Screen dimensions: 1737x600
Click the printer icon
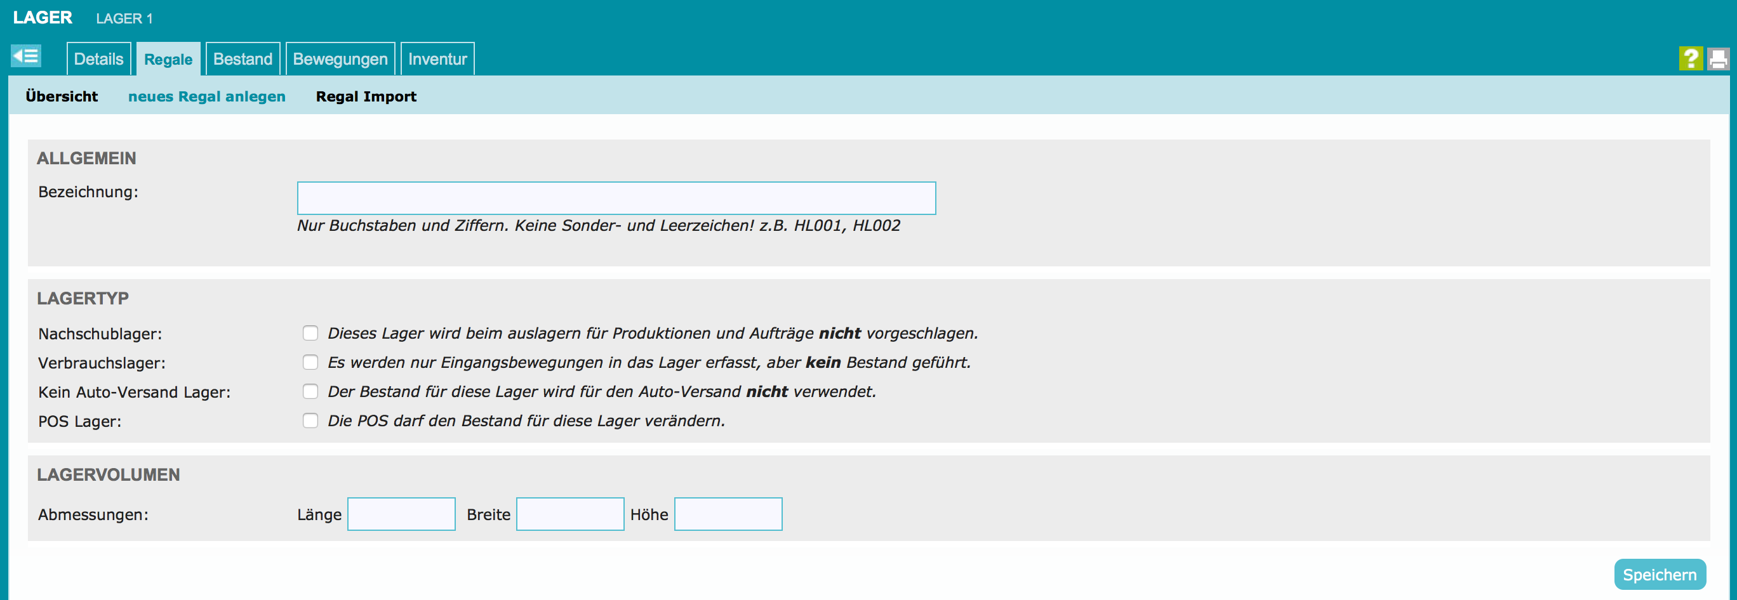coord(1717,58)
